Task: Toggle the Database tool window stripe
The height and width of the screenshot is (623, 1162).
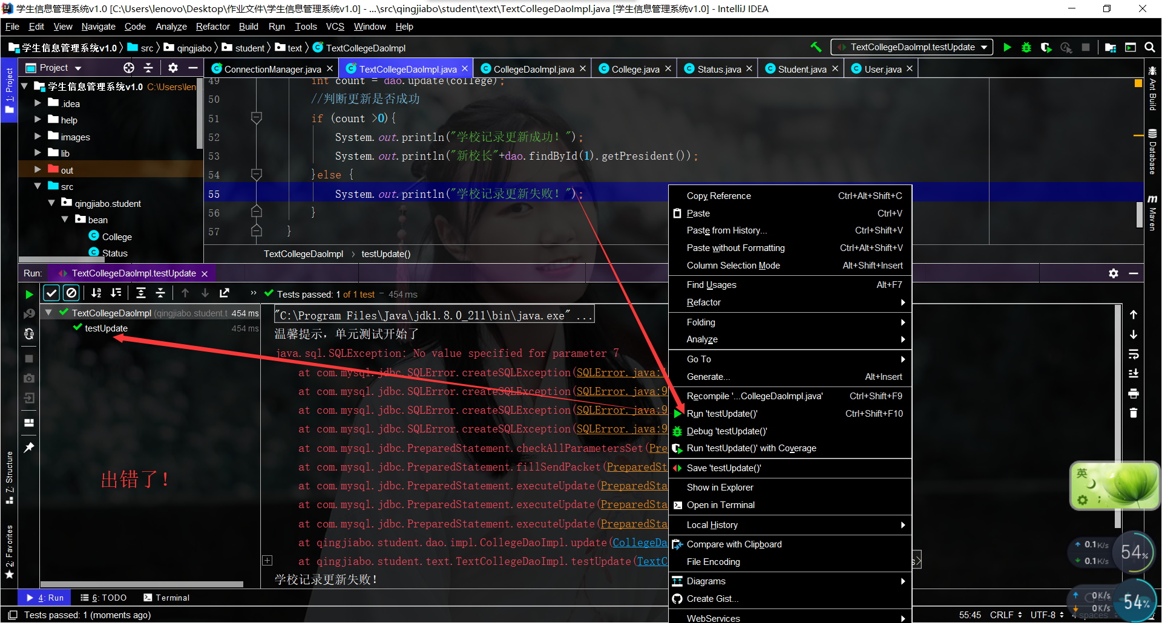Action: (1152, 152)
